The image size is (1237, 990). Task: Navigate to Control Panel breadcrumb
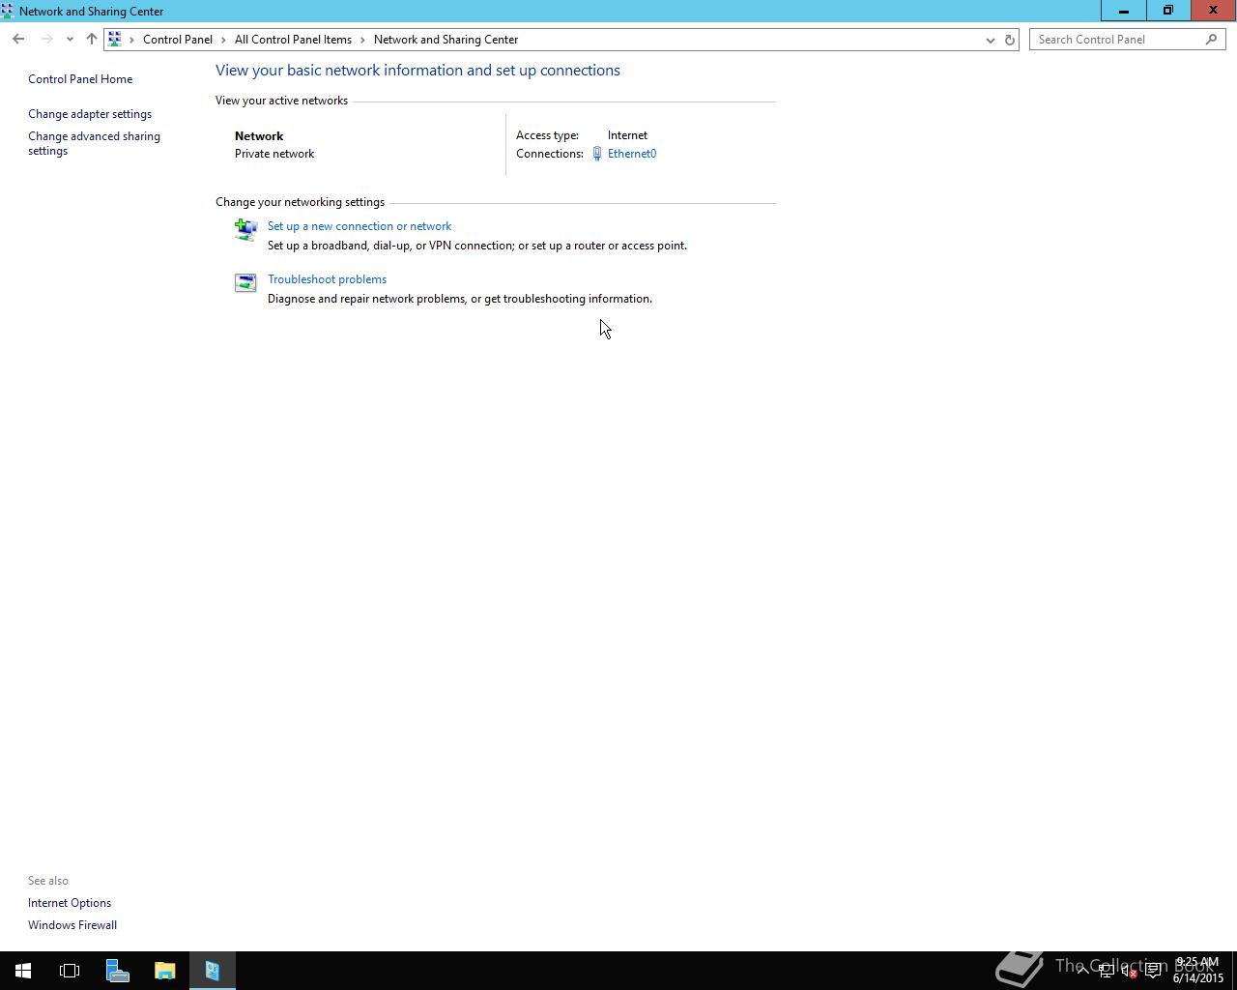coord(178,40)
